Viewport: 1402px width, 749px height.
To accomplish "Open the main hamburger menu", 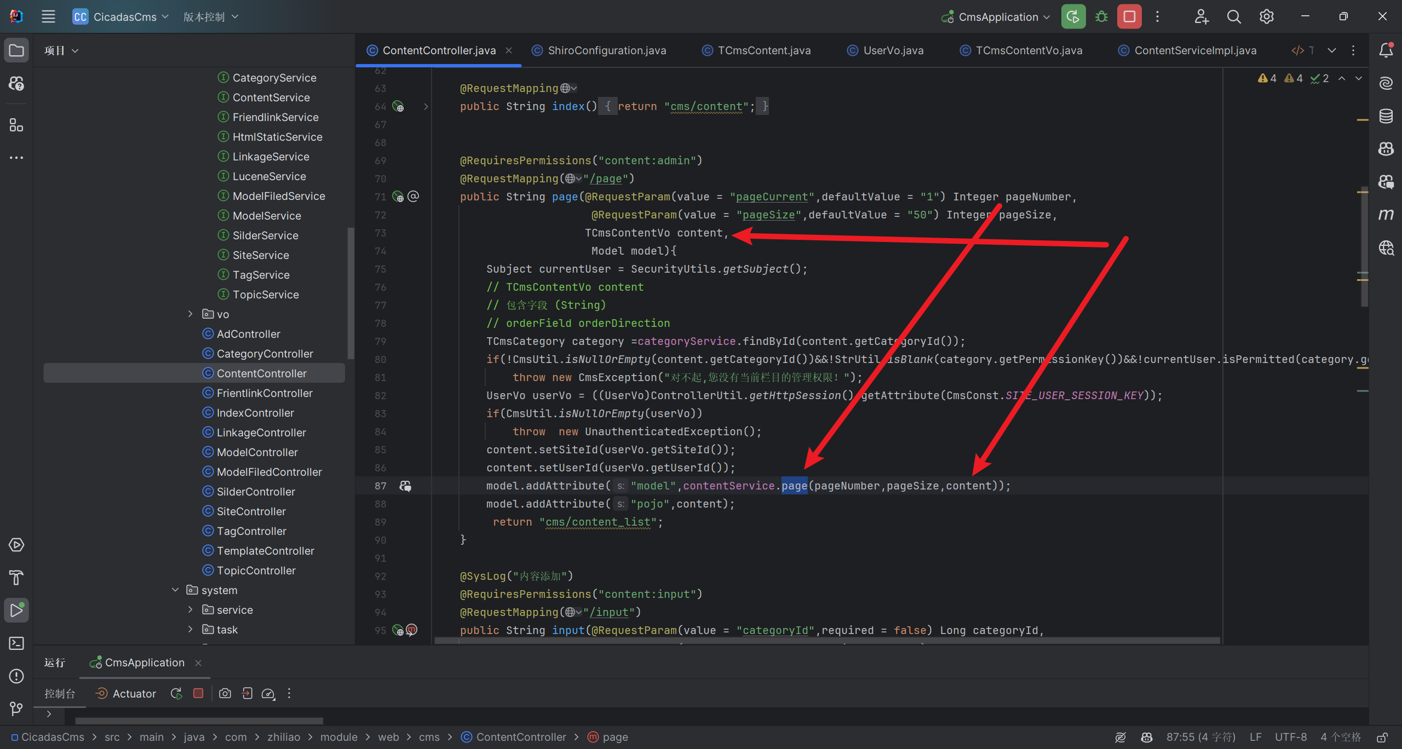I will 48,16.
